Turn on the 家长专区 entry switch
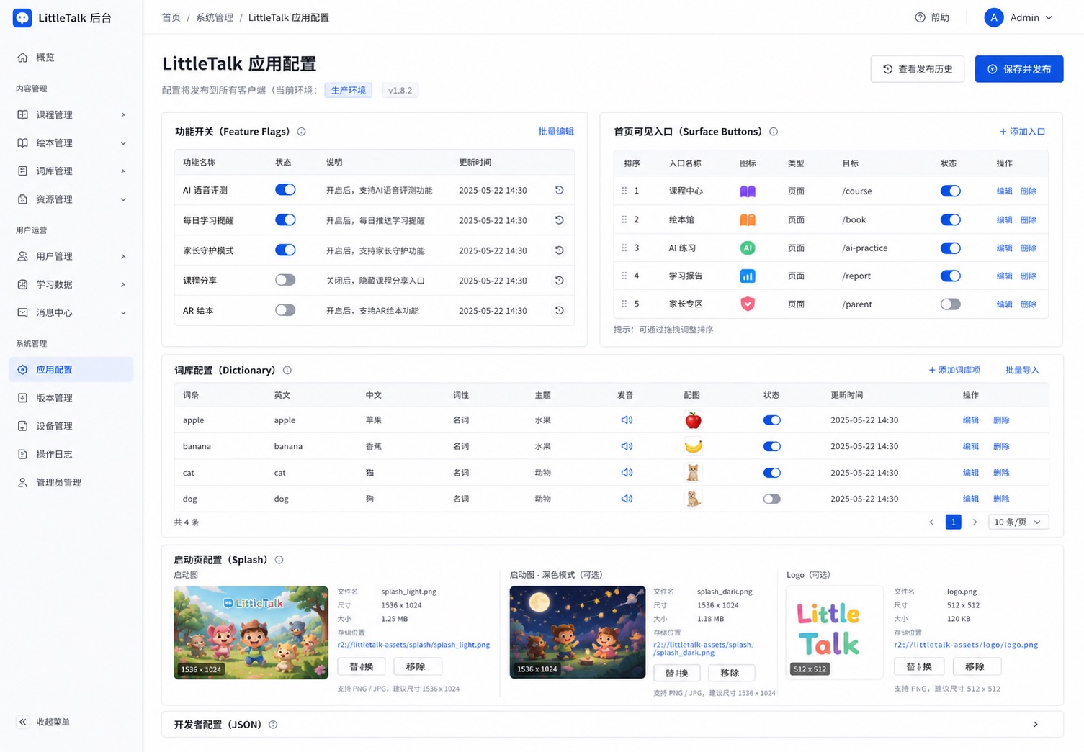This screenshot has width=1084, height=752. click(x=950, y=304)
